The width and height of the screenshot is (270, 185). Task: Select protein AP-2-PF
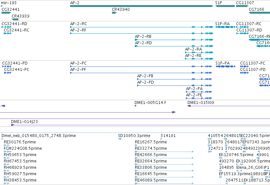tap(141, 73)
